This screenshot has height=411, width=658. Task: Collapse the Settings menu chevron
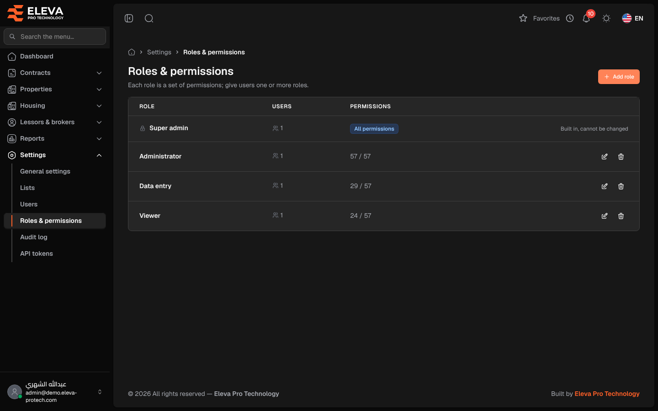point(99,155)
